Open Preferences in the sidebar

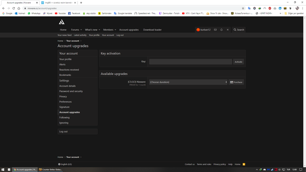point(66,102)
